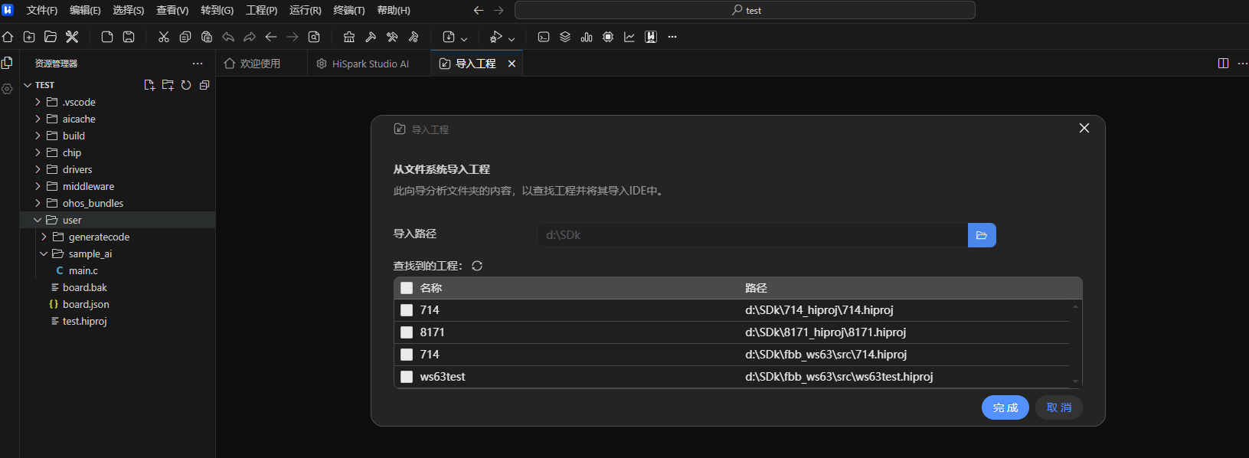Open the debug run dropdown arrow
This screenshot has width=1249, height=458.
point(512,38)
